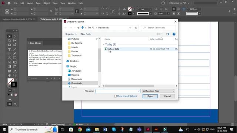Open the Layout menu

click(30, 3)
